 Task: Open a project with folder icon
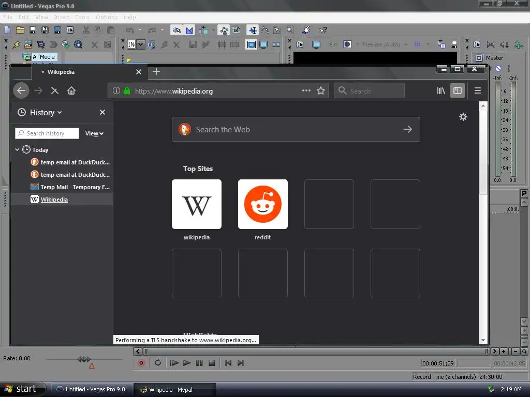(x=20, y=30)
